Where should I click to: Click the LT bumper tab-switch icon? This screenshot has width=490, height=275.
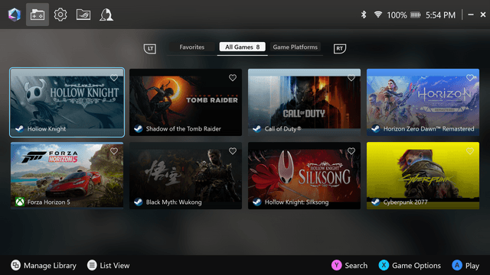tap(150, 49)
